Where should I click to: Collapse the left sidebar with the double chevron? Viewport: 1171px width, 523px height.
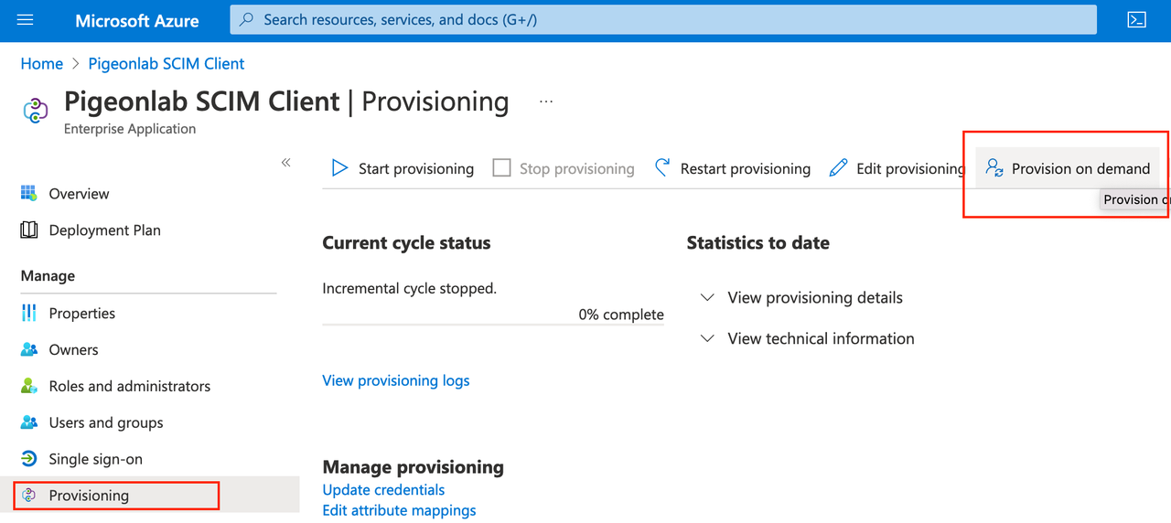click(x=285, y=162)
